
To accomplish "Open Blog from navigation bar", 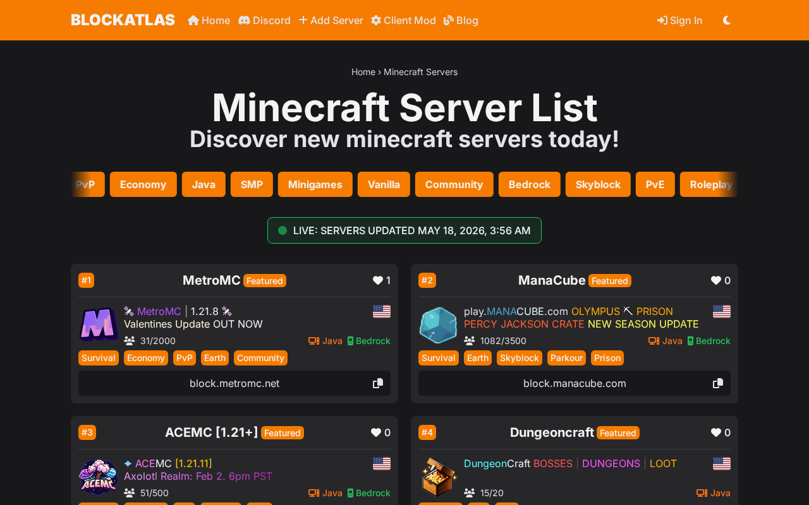I will click(461, 20).
